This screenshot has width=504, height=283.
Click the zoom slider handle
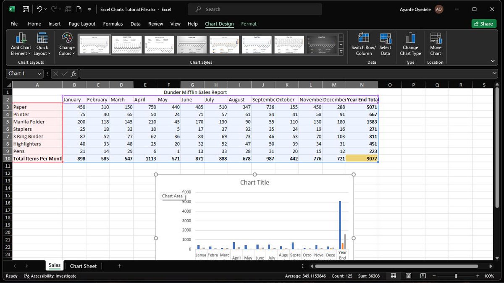(x=456, y=276)
